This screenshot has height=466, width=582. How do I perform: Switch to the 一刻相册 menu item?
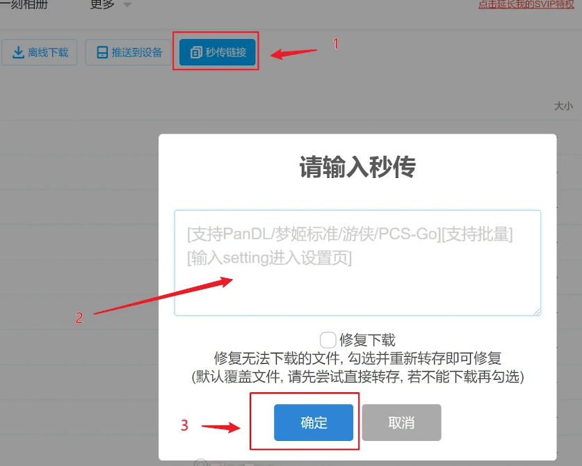pyautogui.click(x=24, y=4)
